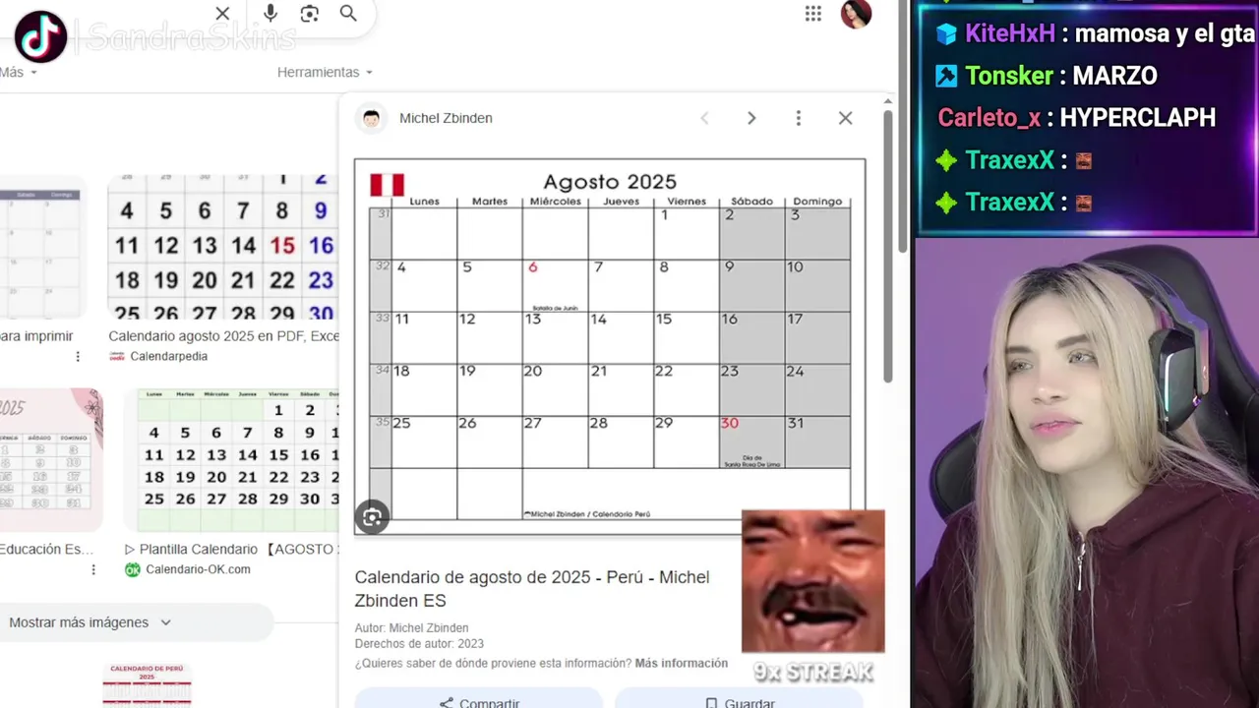Viewport: 1259px width, 708px height.
Task: Open Michel Zbinden source avatar icon
Action: 371,118
